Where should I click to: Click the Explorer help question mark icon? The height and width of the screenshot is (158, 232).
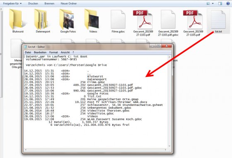click(228, 3)
